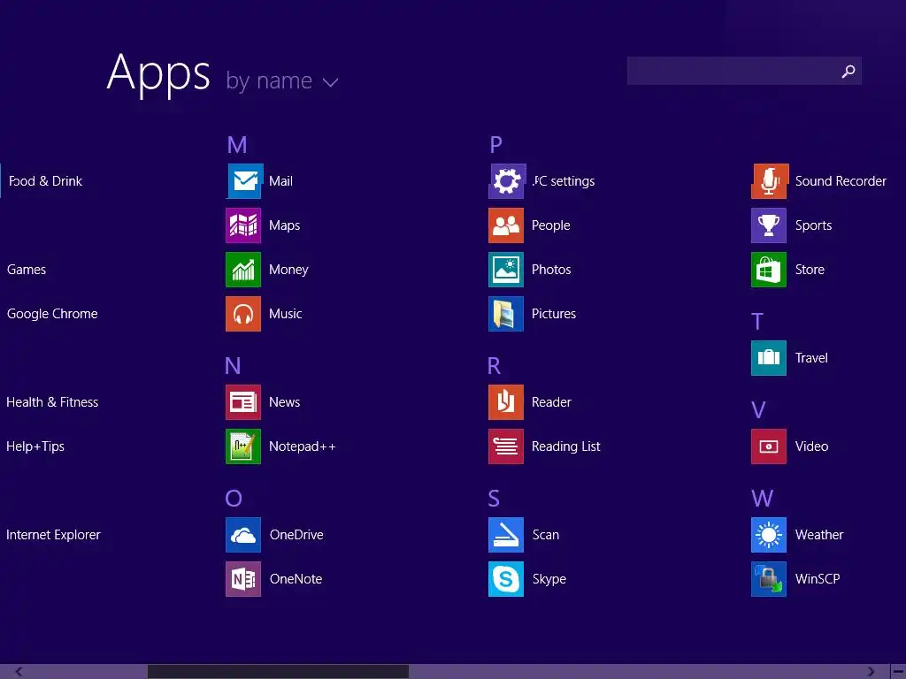
Task: Launch the Sports trophy icon
Action: point(769,225)
